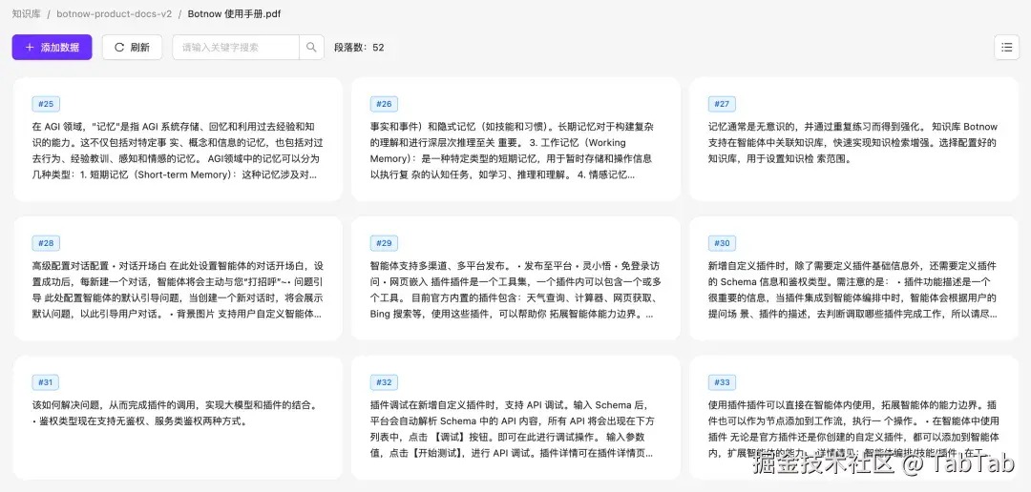Open card text about AGI 领域 记忆
Screen dimensions: 1031x492
[178, 151]
